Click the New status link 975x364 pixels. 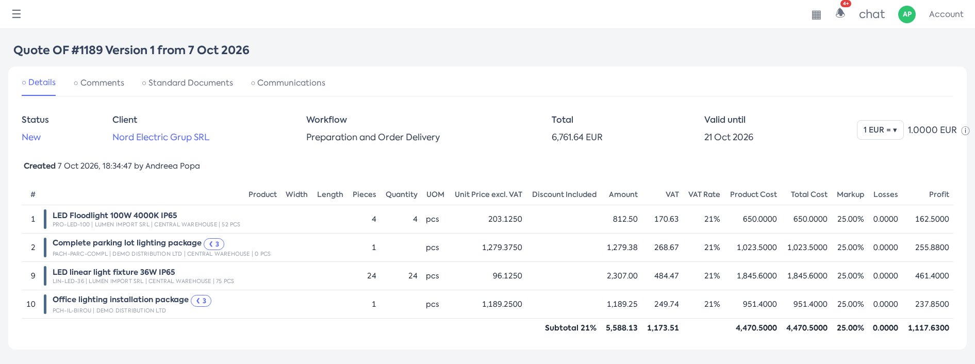[x=31, y=137]
